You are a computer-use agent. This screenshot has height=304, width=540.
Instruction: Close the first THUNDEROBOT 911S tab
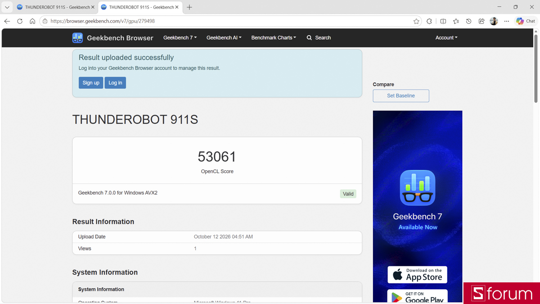[93, 7]
